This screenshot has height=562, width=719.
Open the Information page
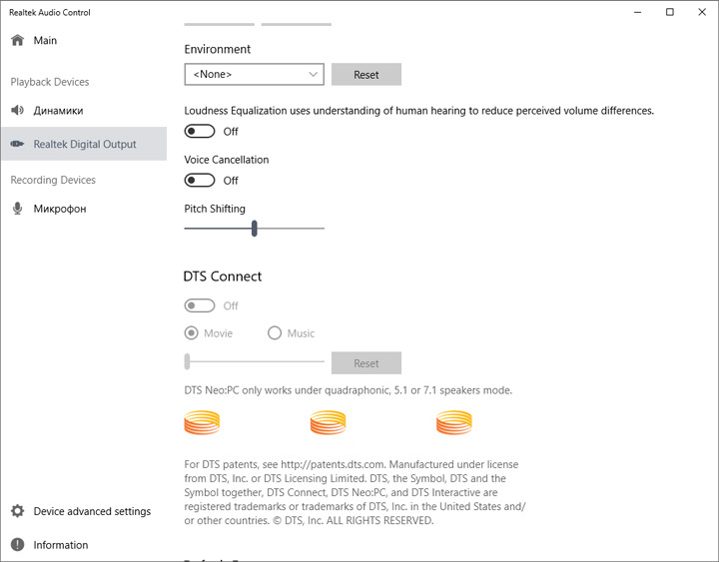(x=84, y=544)
